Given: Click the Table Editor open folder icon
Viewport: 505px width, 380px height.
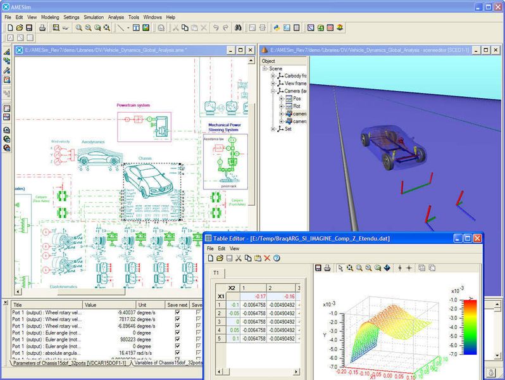Looking at the screenshot, I should 220,258.
